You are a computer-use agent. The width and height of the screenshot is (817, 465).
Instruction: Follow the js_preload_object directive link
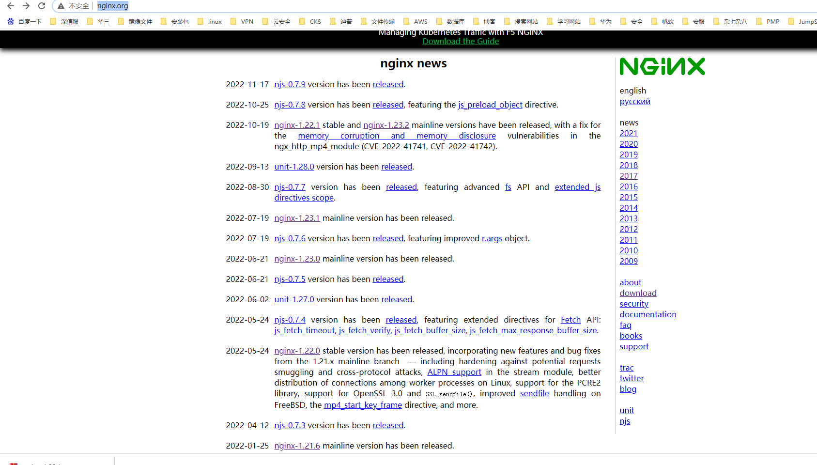[490, 105]
